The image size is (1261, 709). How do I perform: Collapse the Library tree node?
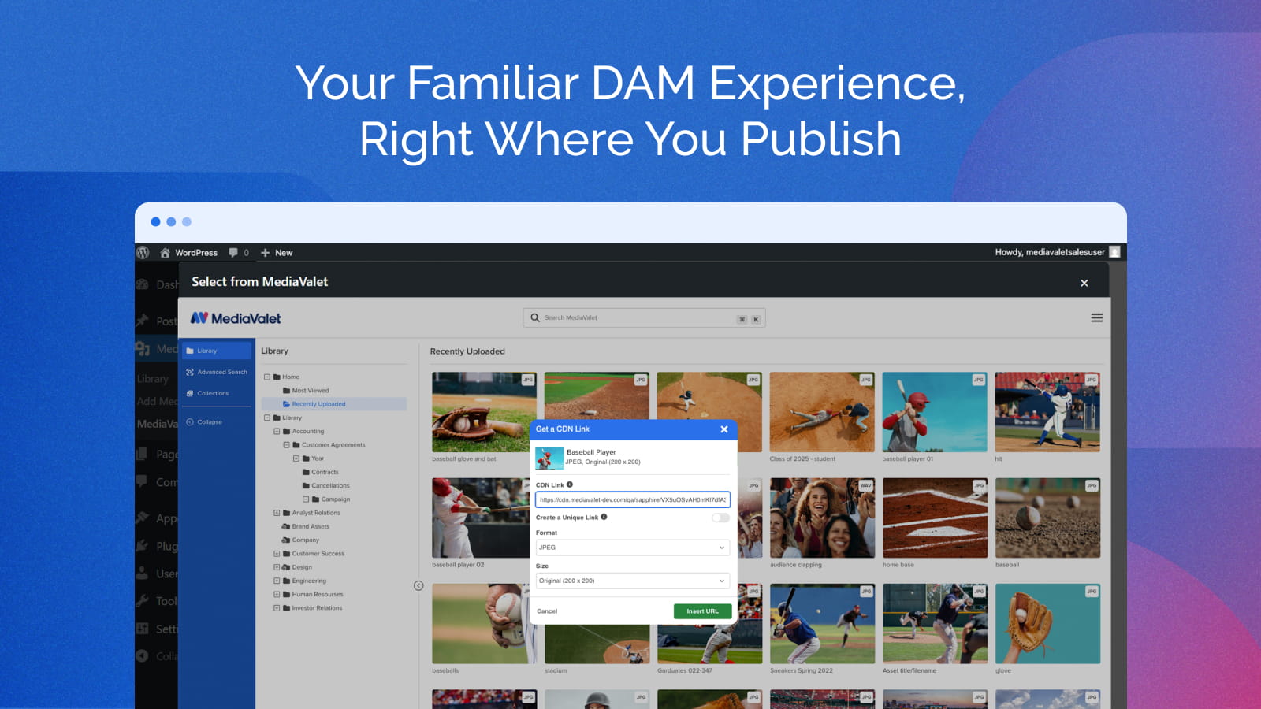point(267,418)
